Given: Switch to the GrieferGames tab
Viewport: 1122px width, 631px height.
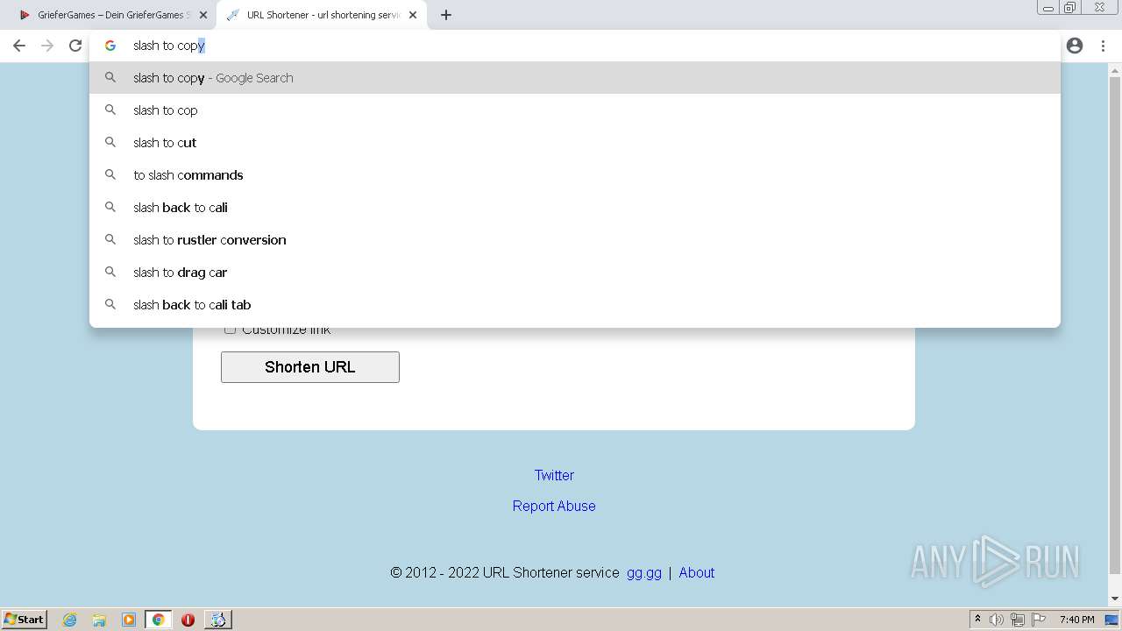Looking at the screenshot, I should (x=110, y=15).
